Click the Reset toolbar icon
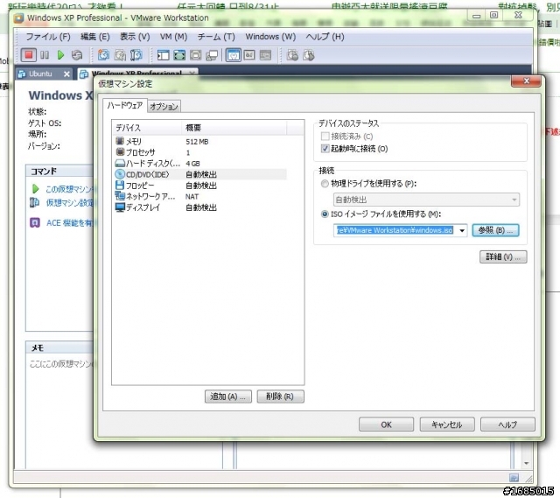 77,55
